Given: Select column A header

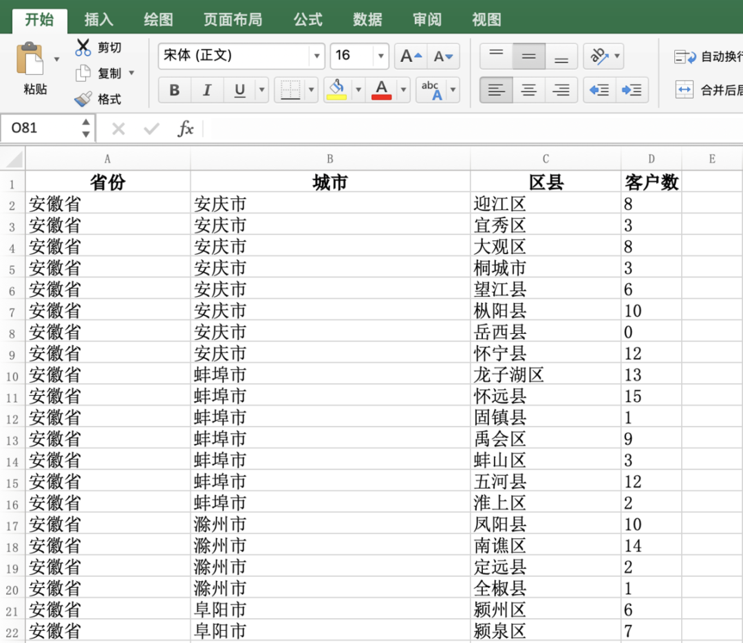Looking at the screenshot, I should [x=107, y=159].
